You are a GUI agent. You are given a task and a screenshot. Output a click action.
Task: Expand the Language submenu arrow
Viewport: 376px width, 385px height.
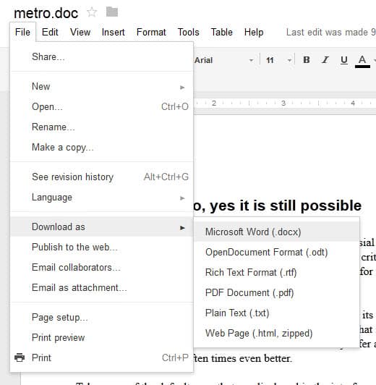pyautogui.click(x=182, y=198)
